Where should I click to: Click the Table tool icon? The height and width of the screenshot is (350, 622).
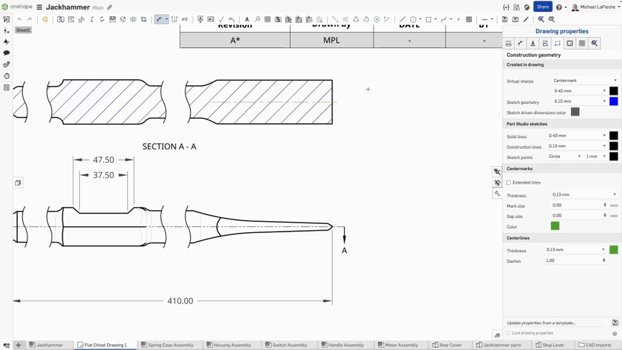267,19
